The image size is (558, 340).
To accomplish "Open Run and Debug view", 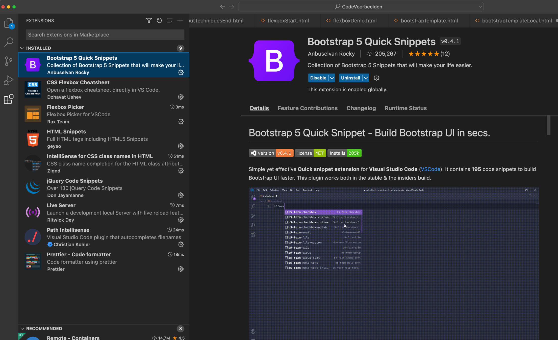I will [x=9, y=80].
